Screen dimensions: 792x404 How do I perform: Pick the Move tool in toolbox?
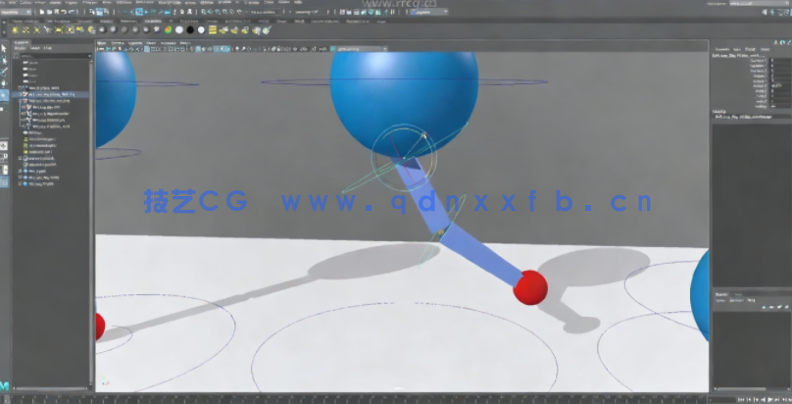coord(4,82)
